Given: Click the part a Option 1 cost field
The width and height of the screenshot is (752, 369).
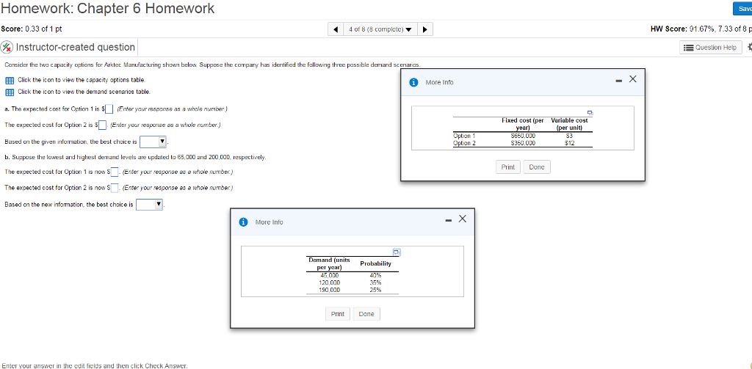Looking at the screenshot, I should (x=109, y=110).
